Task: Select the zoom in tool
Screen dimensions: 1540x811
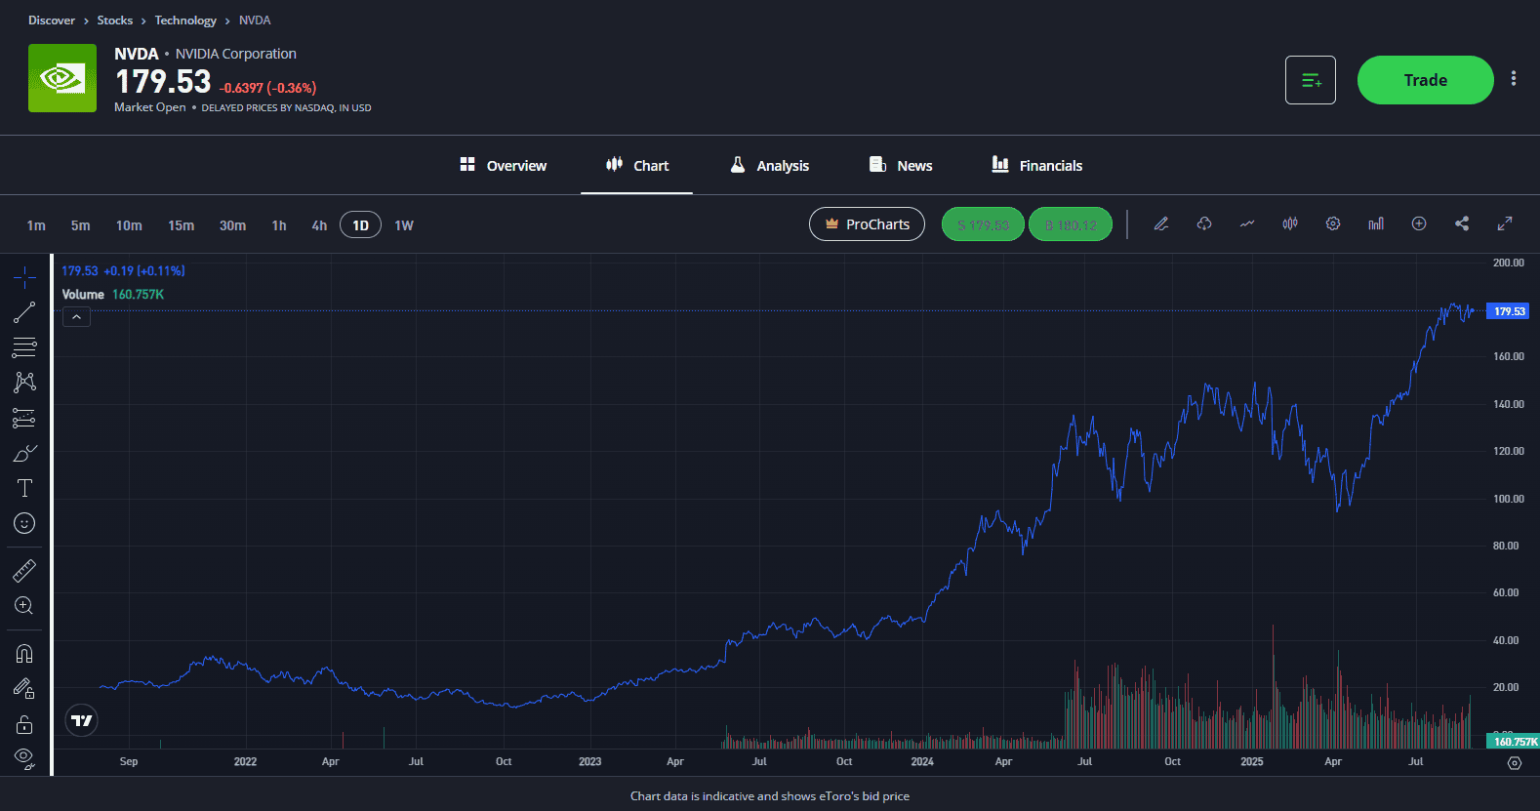Action: point(24,605)
